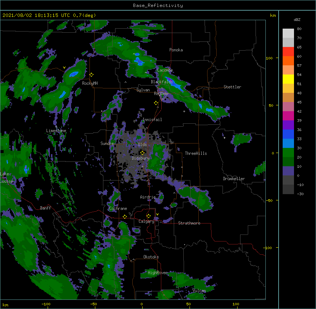
Task: Click the Cochrane label
Action: (x=118, y=208)
